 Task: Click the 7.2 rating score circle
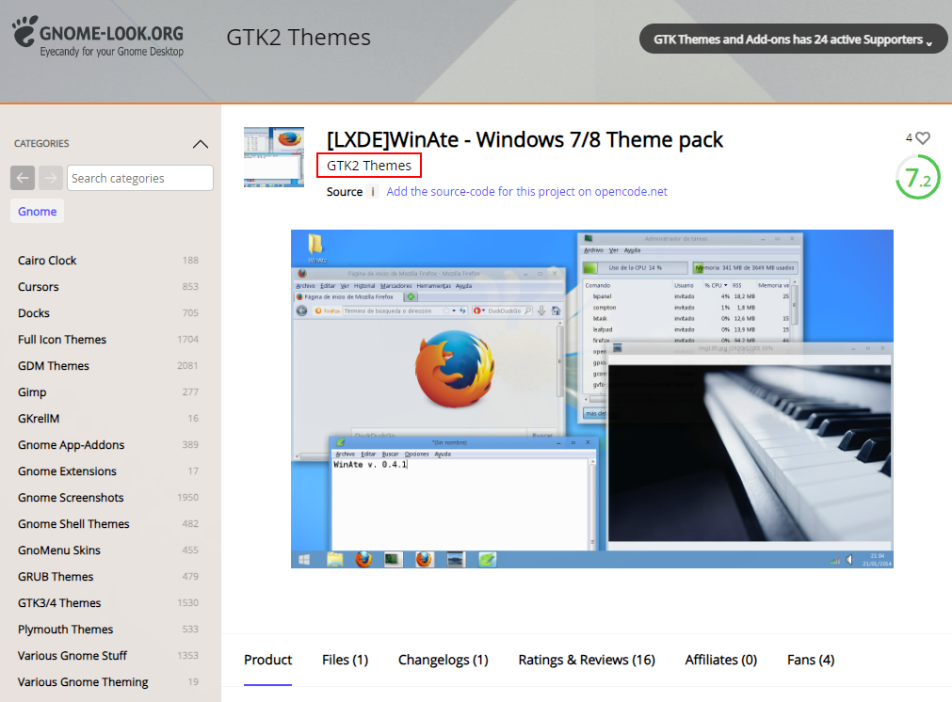click(917, 177)
